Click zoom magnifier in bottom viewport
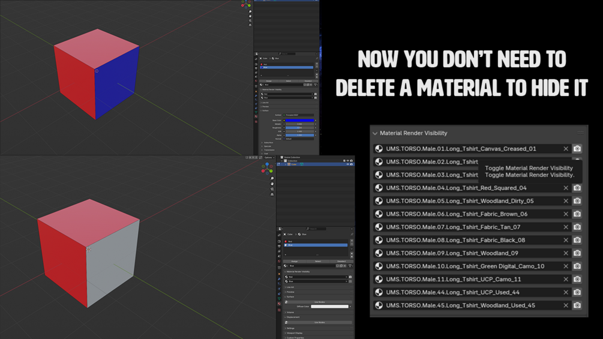The height and width of the screenshot is (339, 603). 272,178
